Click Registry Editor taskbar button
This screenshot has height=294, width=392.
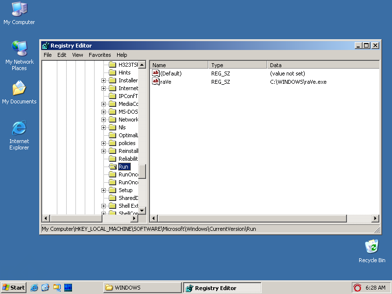[x=222, y=288]
